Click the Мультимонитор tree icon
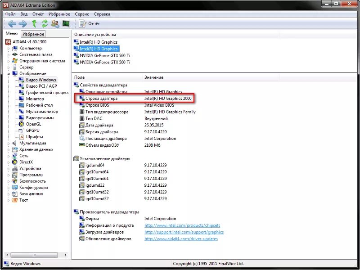The image size is (360, 270). (21, 111)
